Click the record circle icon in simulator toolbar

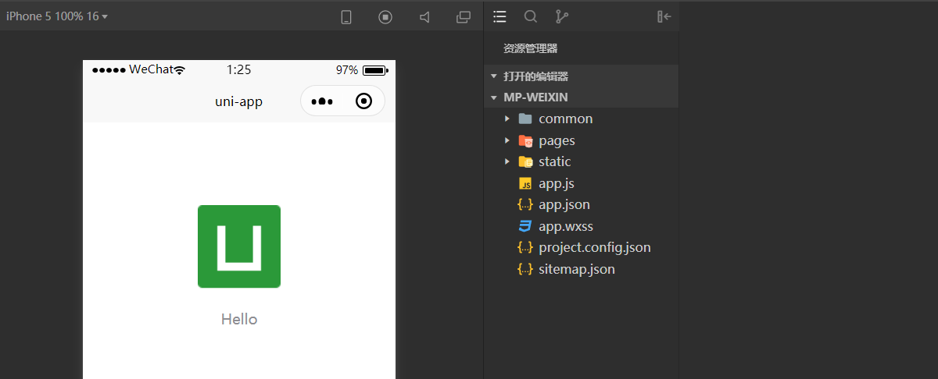385,16
